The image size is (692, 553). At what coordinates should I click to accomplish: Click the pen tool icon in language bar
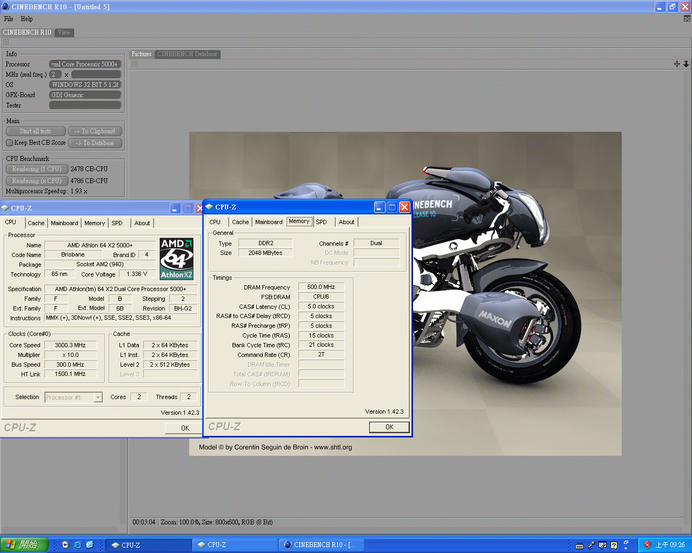(591, 545)
